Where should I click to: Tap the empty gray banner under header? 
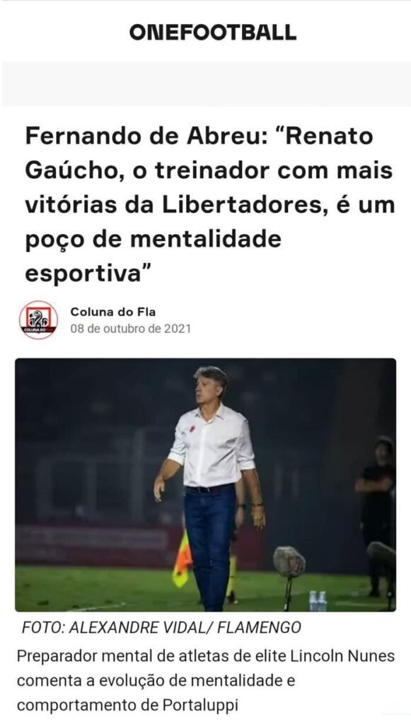coord(205,83)
